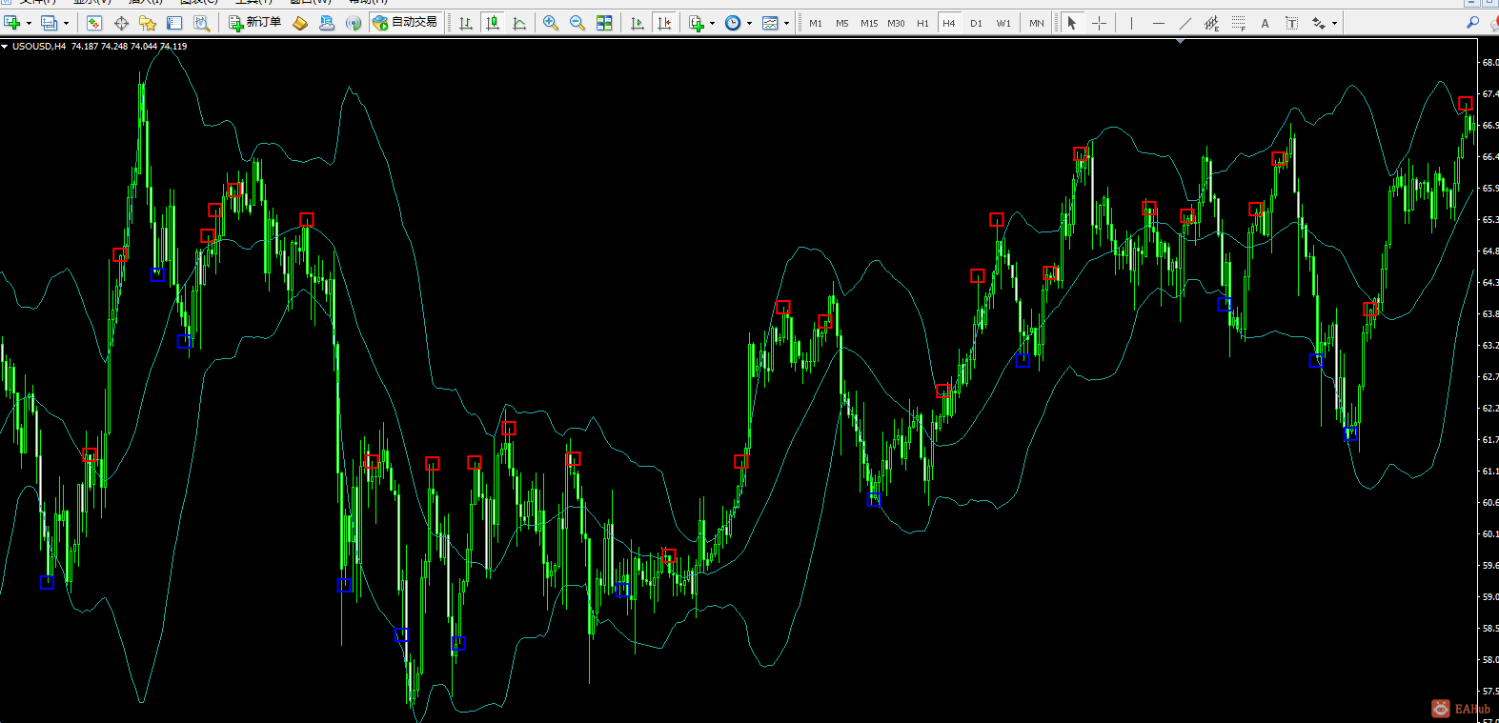
Task: Open the trading signals icon
Action: tap(354, 23)
